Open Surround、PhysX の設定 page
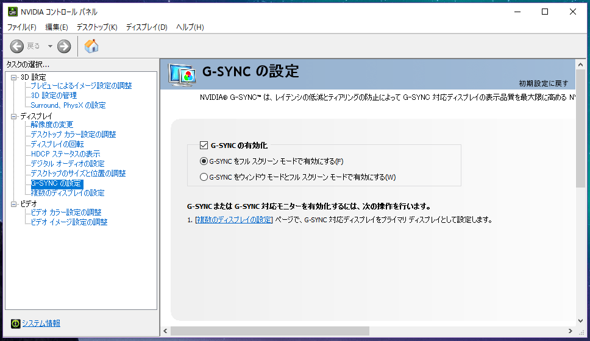 [x=68, y=105]
